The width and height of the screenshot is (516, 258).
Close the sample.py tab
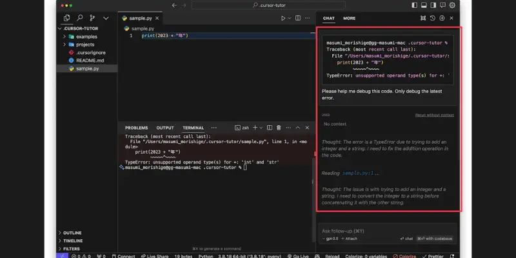(157, 19)
